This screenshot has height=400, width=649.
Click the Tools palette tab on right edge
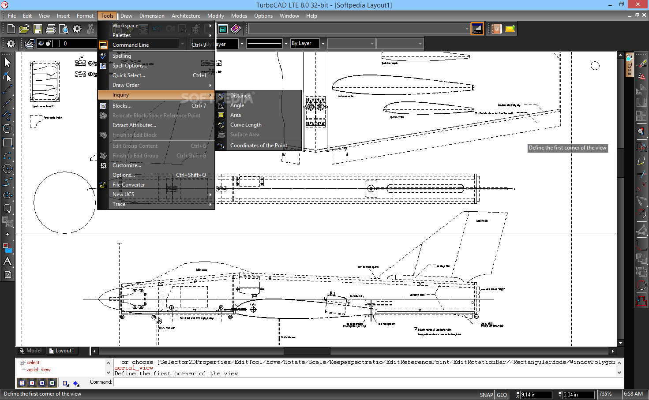click(x=630, y=65)
